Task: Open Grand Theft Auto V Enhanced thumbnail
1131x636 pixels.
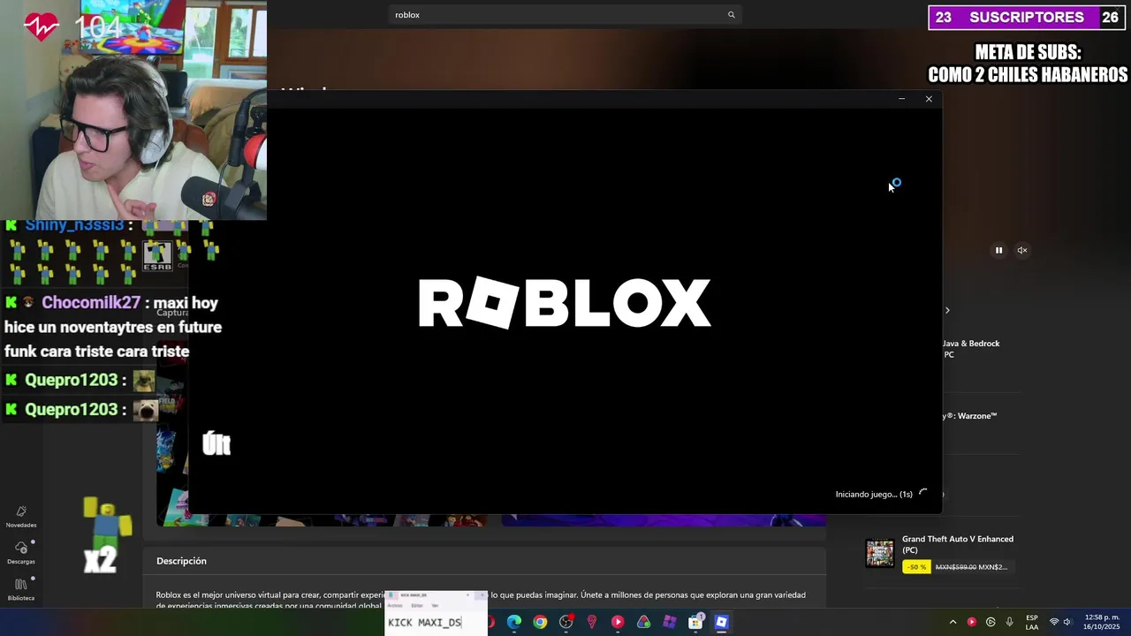Action: 880,554
